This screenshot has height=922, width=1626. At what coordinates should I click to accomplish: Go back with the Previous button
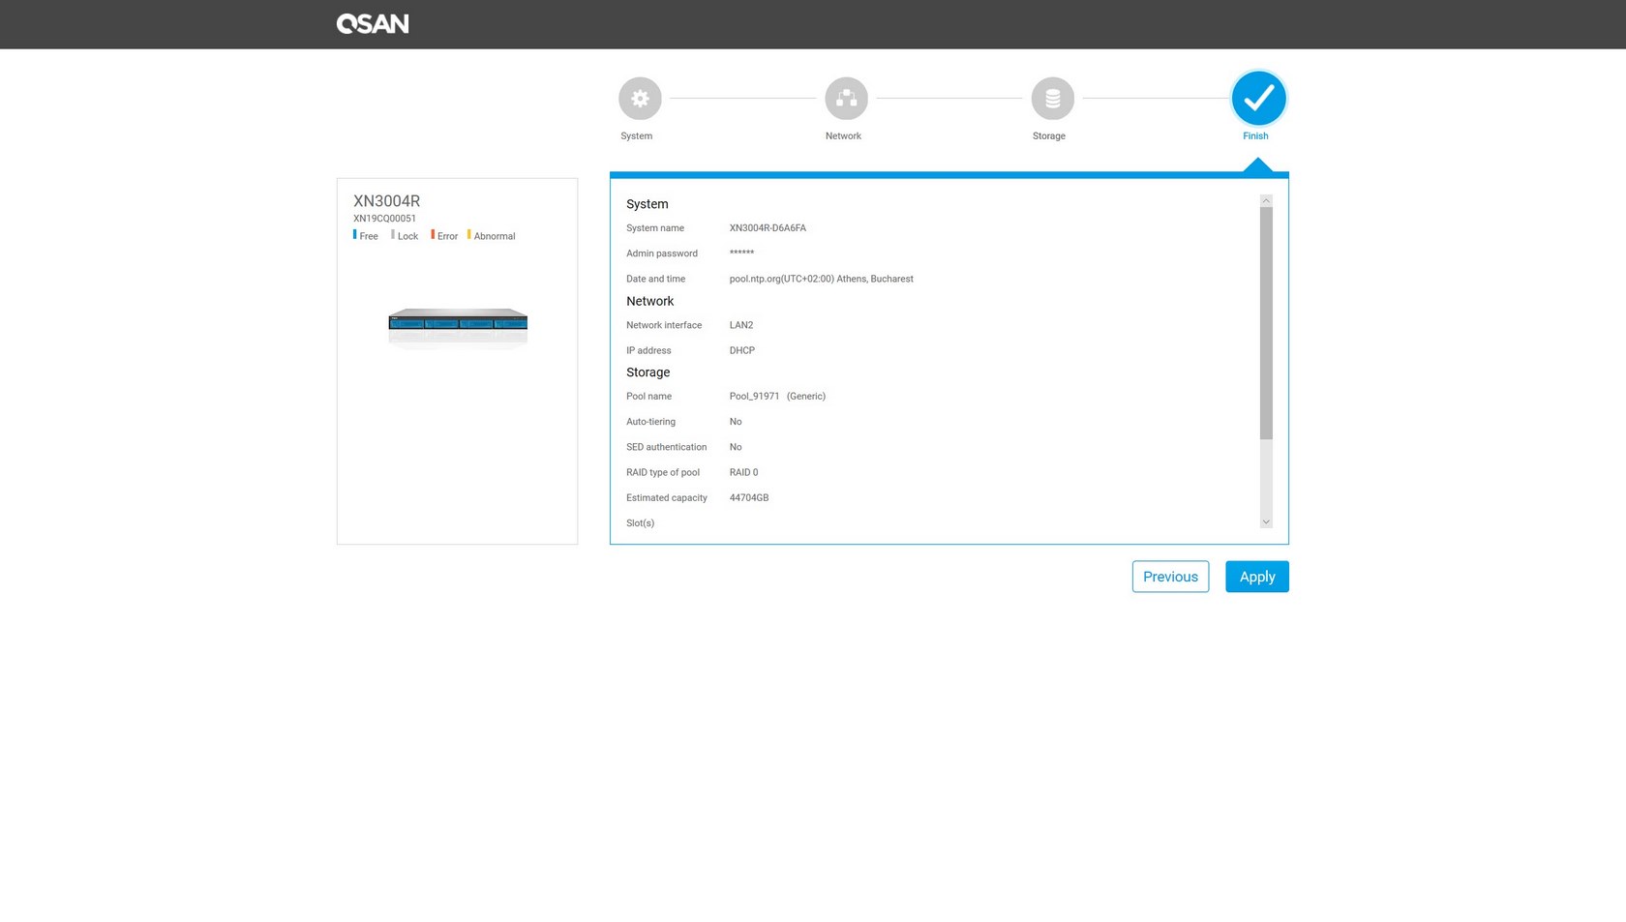(1170, 577)
